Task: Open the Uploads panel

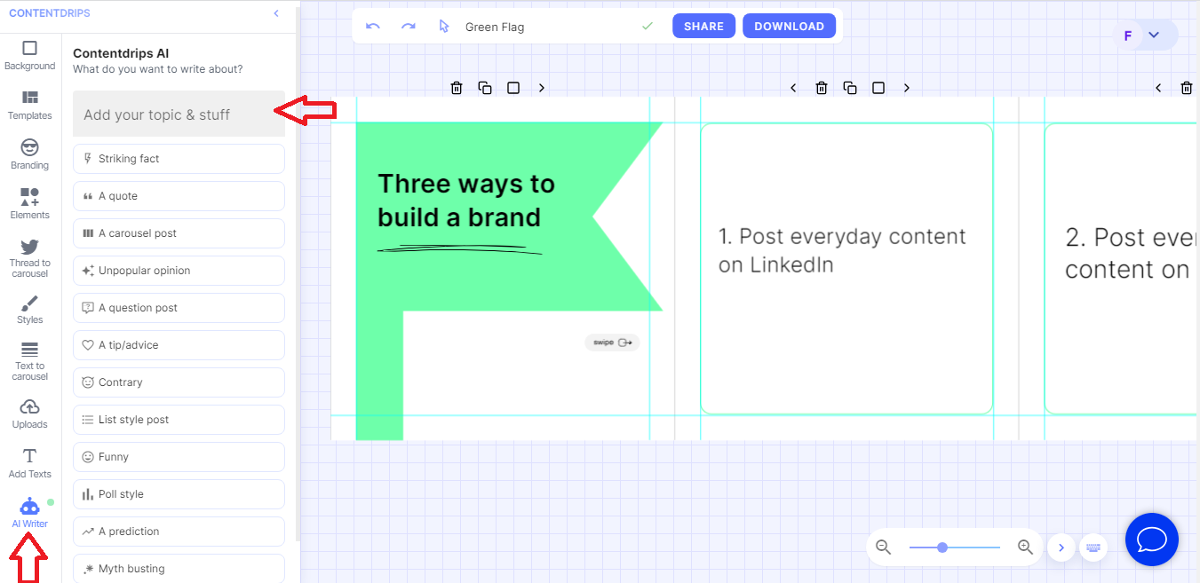Action: (x=29, y=413)
